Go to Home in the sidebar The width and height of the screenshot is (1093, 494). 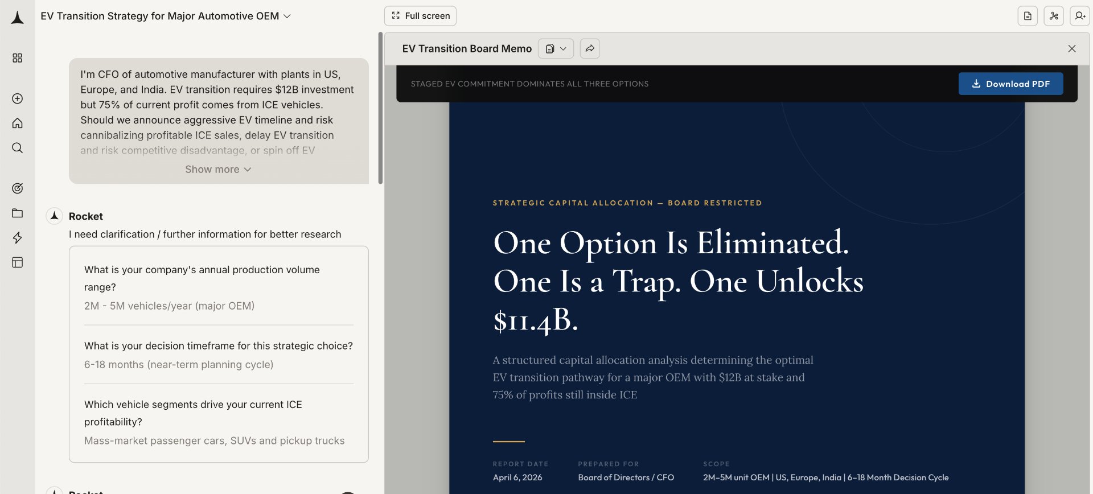pos(18,123)
